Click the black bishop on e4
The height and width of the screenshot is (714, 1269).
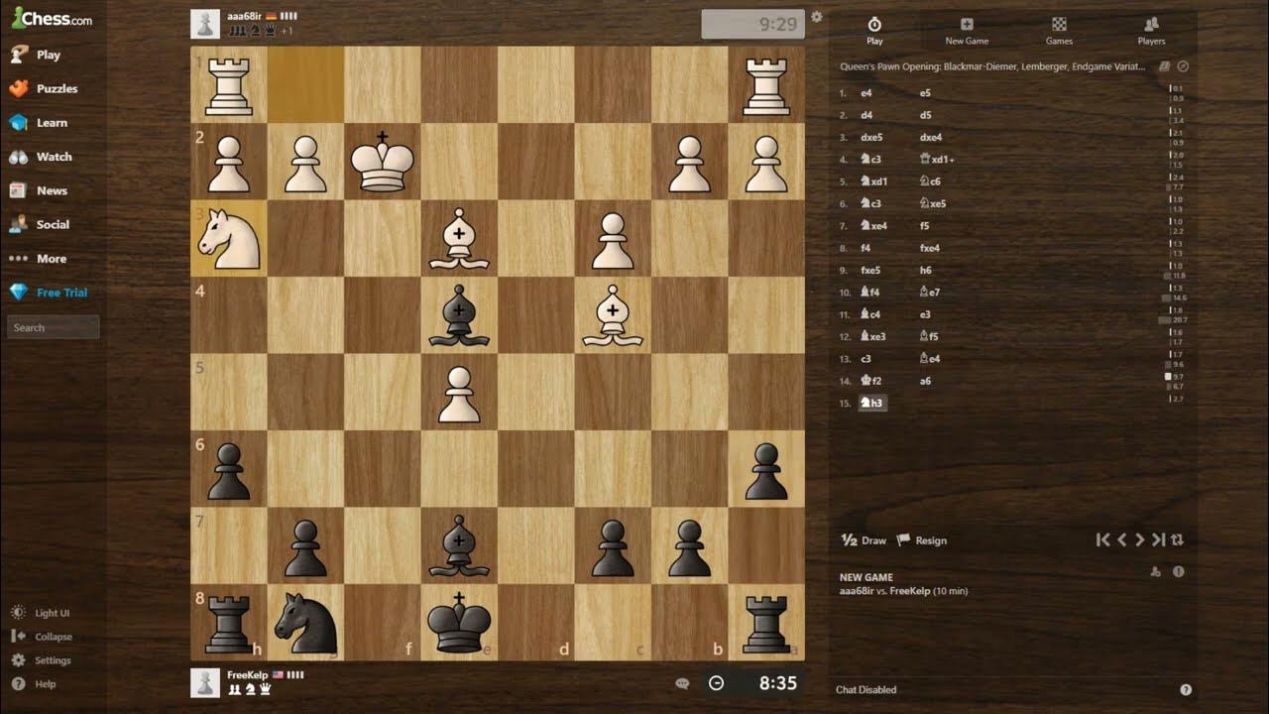pos(459,315)
